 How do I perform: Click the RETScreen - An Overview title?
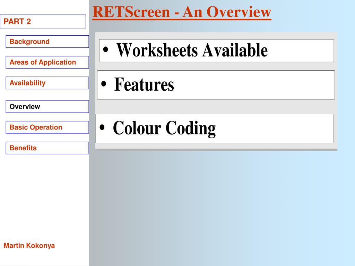coord(182,12)
